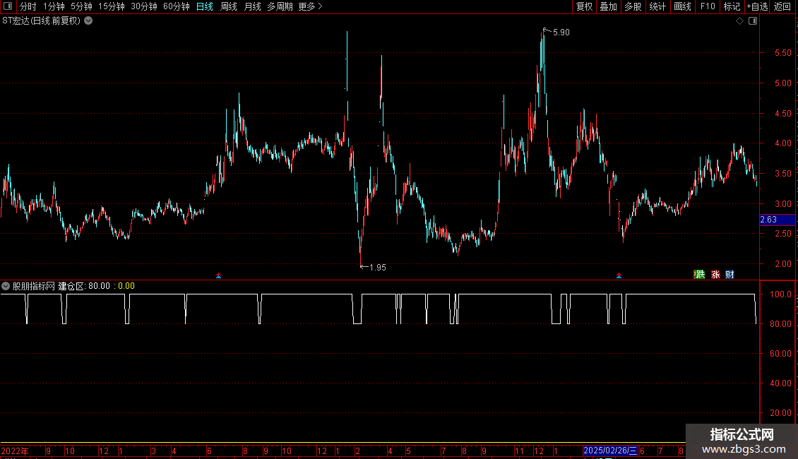Click the 2022年 label on time axis
Viewport: 798px width, 459px height.
pos(15,451)
